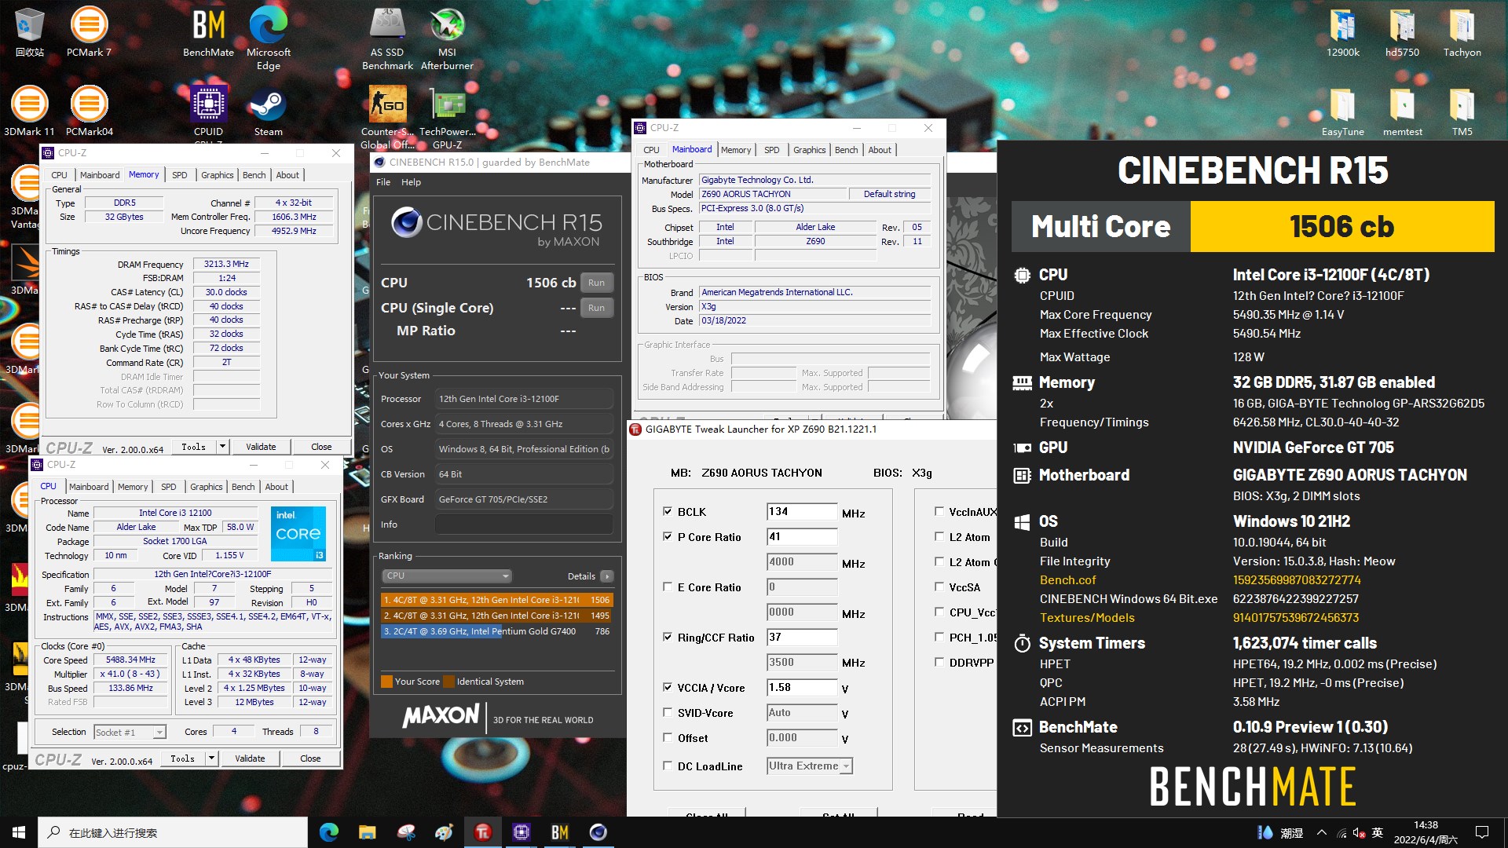Image resolution: width=1508 pixels, height=848 pixels.
Task: Toggle the Ring/CCF Ratio checkbox
Action: (668, 637)
